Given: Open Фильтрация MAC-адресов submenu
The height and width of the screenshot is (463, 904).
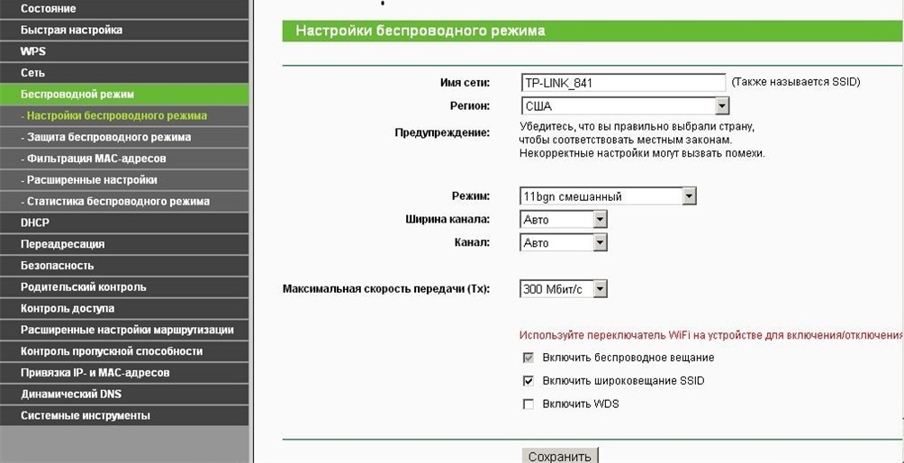Looking at the screenshot, I should pos(124,159).
